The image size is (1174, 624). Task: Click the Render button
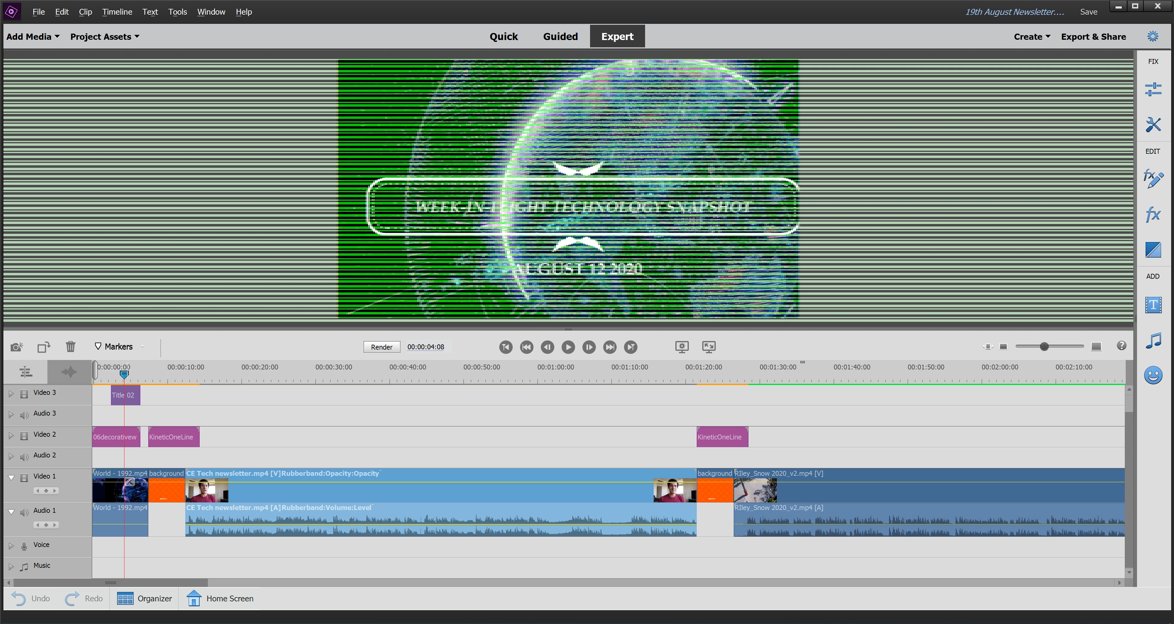pyautogui.click(x=382, y=347)
